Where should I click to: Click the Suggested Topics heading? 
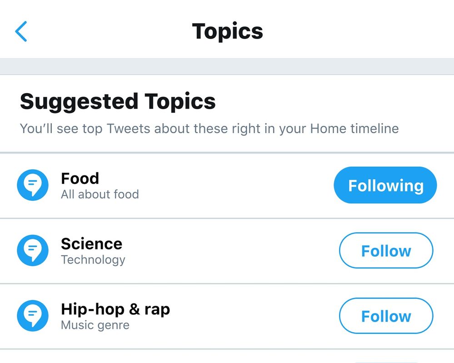coord(118,101)
